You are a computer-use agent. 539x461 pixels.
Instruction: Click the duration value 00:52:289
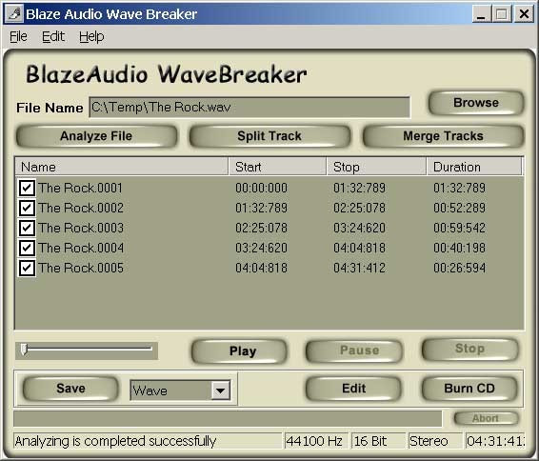tap(460, 208)
